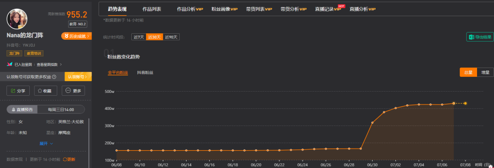Click the 07/08 projected data point
The image size is (494, 168).
465,103
